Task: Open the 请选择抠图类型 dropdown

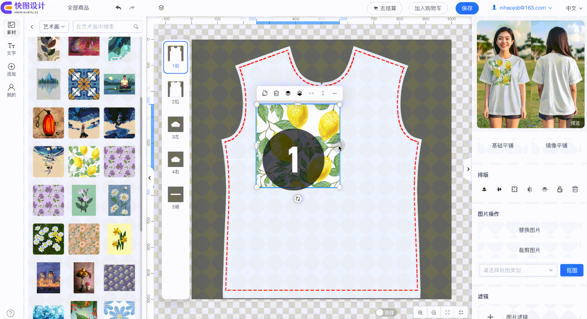Action: (x=518, y=270)
